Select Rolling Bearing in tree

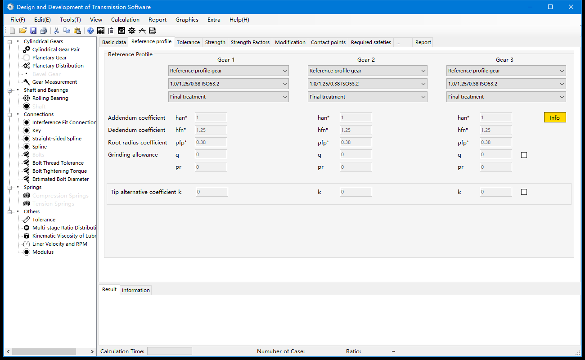coord(50,98)
